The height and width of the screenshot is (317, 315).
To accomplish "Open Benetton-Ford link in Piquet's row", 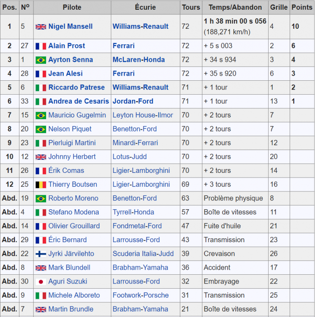I will click(x=135, y=129).
